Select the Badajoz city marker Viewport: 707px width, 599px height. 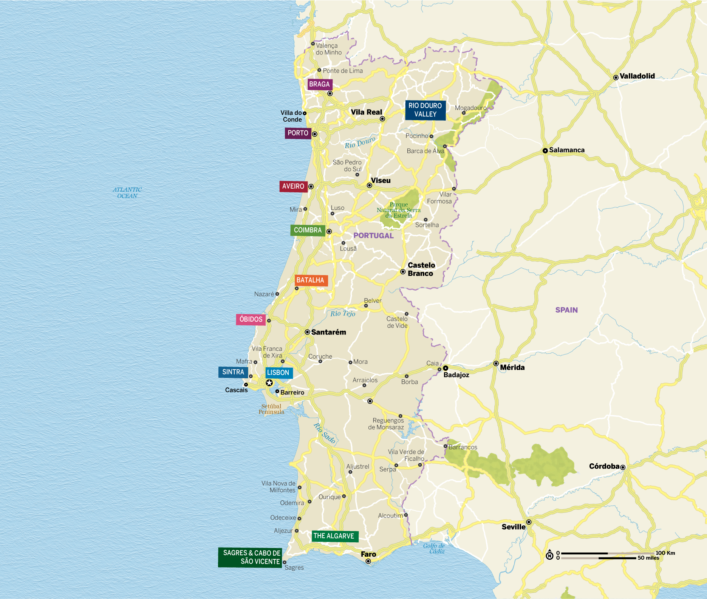pos(446,368)
